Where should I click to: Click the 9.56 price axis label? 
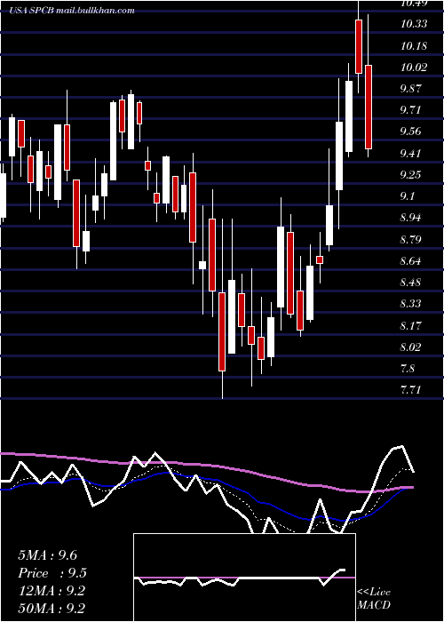[x=410, y=132]
